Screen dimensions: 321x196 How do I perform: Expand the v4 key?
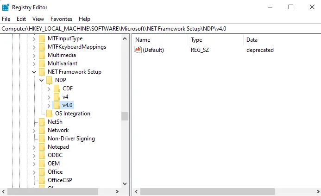[x=49, y=97]
